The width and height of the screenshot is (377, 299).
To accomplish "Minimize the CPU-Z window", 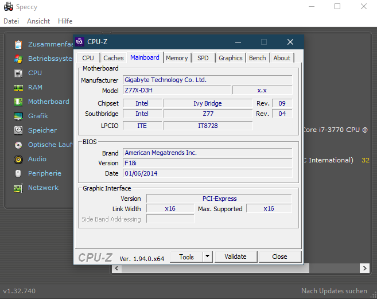I will pos(238,42).
